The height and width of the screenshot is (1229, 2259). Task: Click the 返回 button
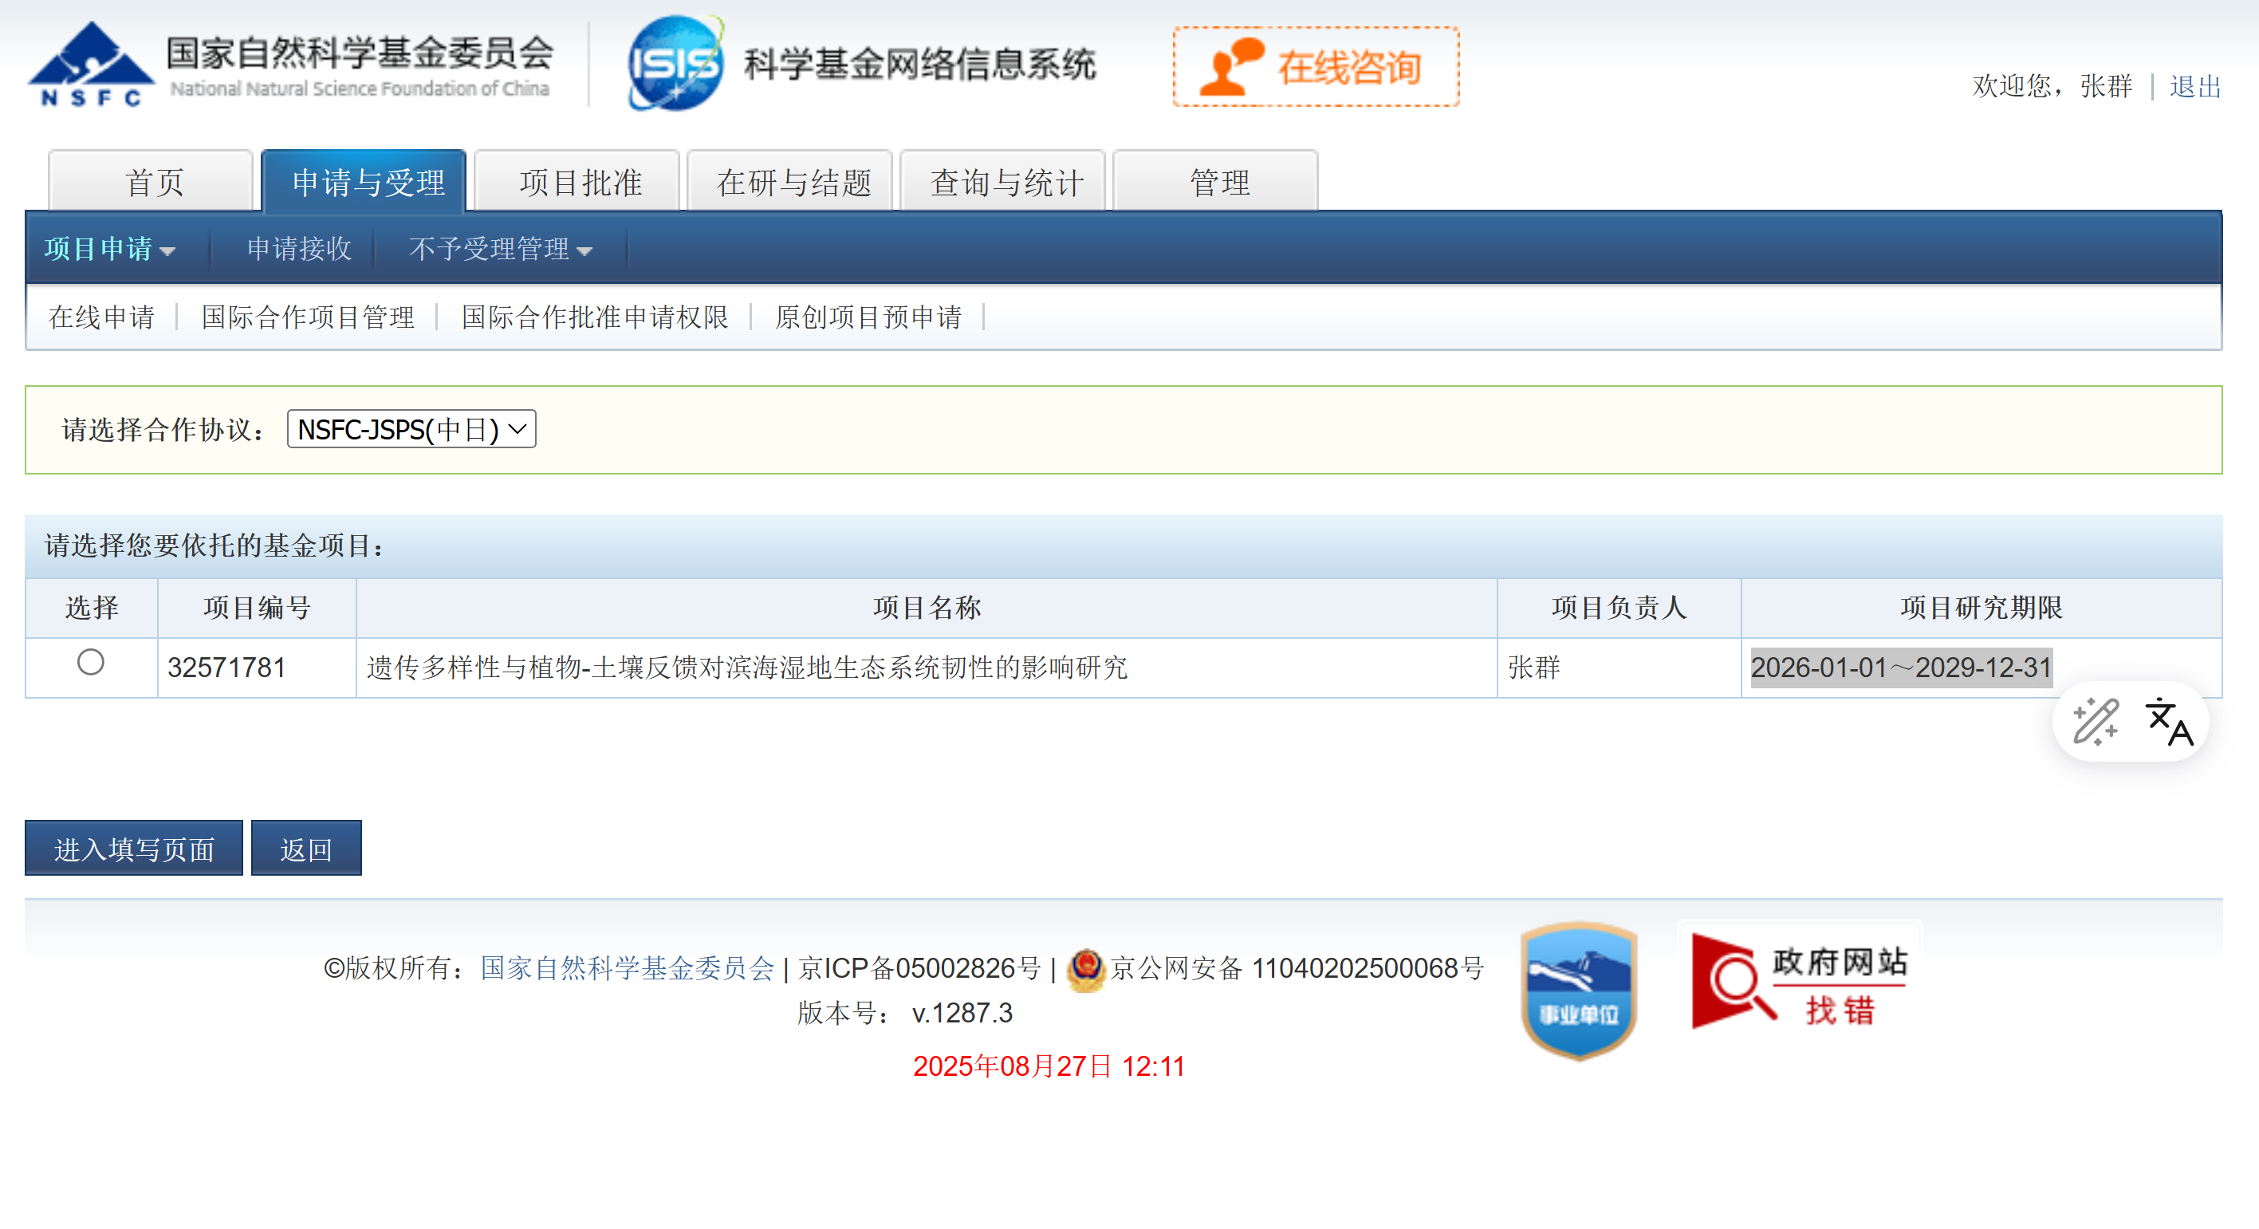(x=305, y=849)
